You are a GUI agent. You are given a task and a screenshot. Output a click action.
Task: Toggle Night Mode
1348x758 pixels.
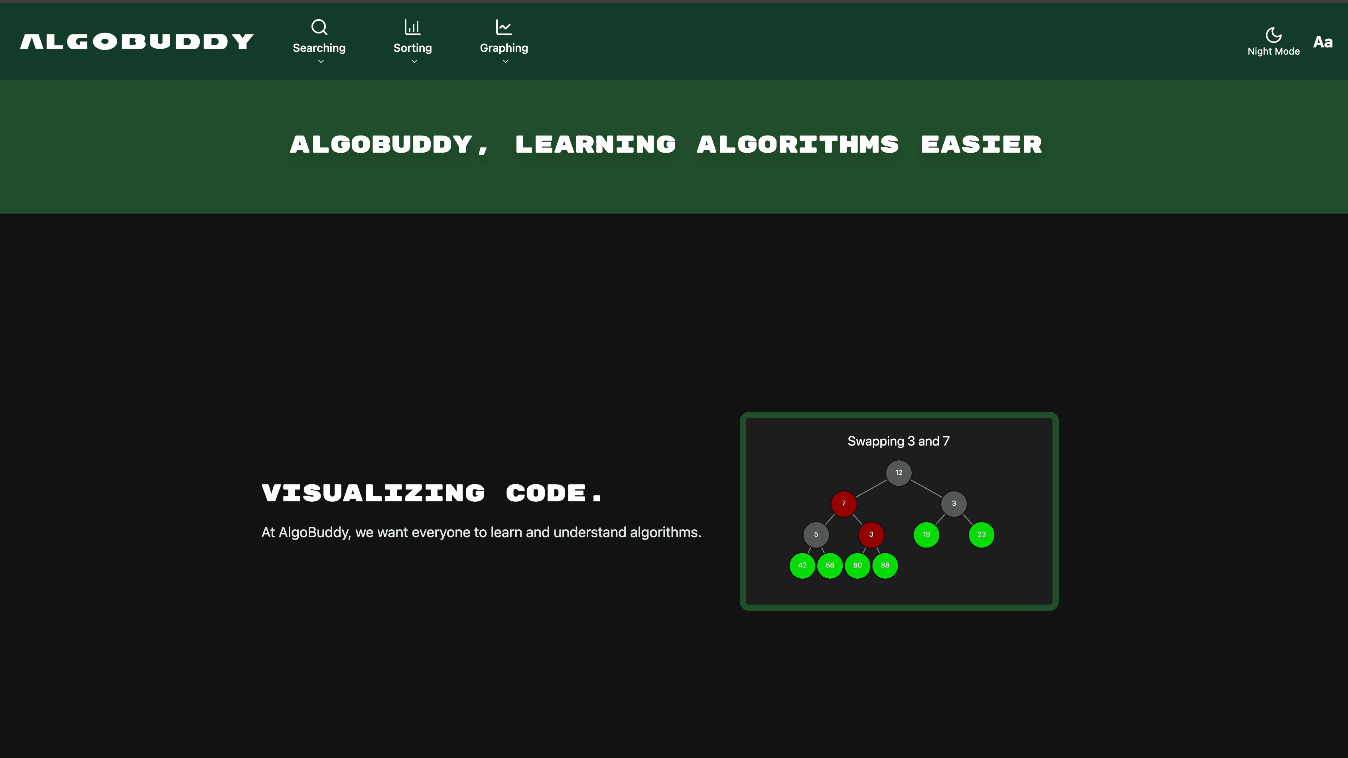(x=1273, y=51)
